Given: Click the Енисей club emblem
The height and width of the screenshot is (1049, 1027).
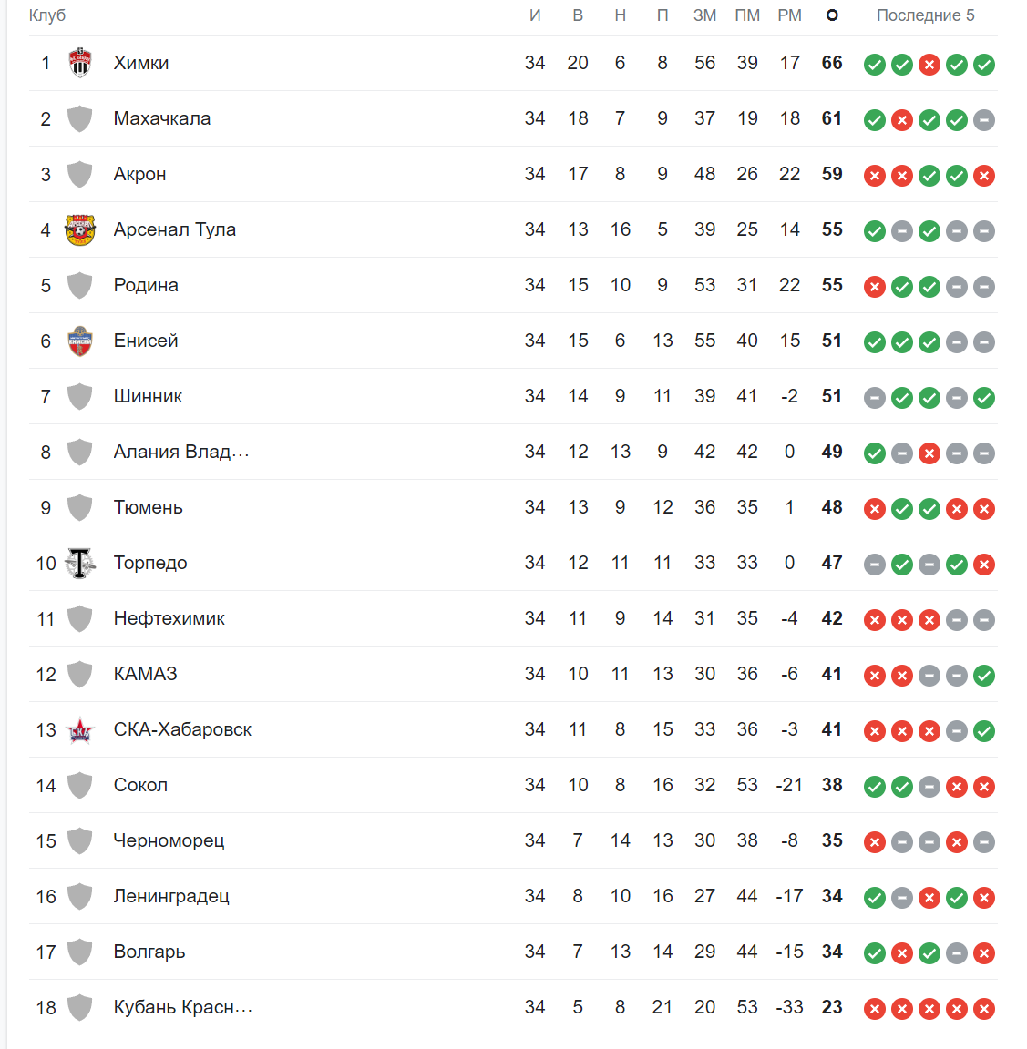Looking at the screenshot, I should 79,341.
